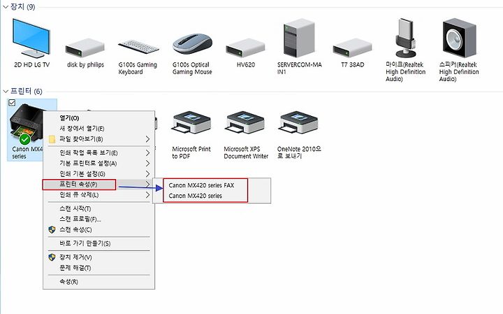
Task: Select the 2D HD LG TV monitor icon
Action: (x=31, y=38)
